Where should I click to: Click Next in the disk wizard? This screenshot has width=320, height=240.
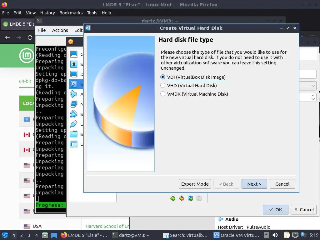254,184
